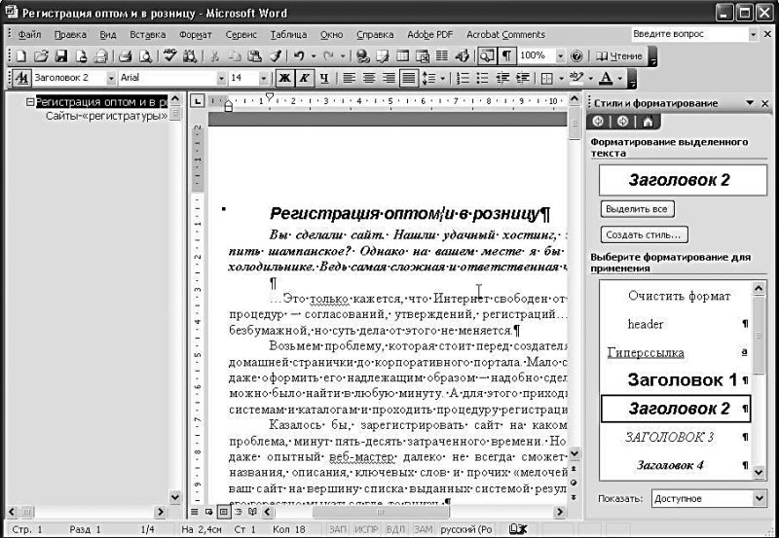
Task: Run the spelling check (ABC) icon
Action: tap(169, 56)
